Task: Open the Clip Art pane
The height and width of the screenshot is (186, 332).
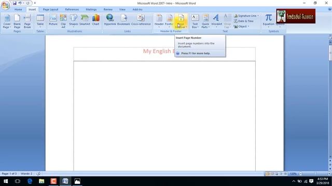Action: [63, 21]
